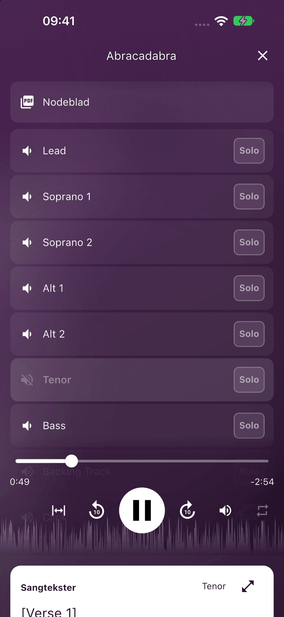Rewind 10 seconds
This screenshot has width=284, height=617.
coord(96,510)
